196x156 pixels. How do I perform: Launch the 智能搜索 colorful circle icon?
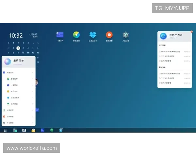click(76, 35)
